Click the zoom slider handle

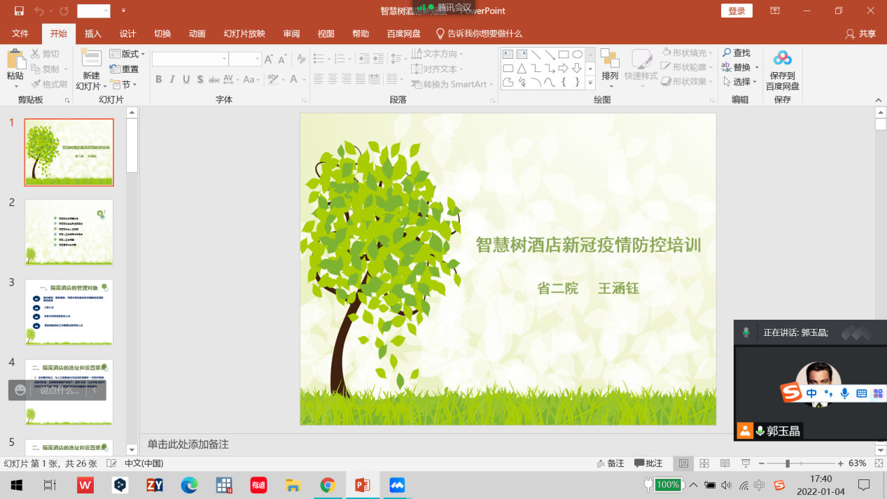788,463
